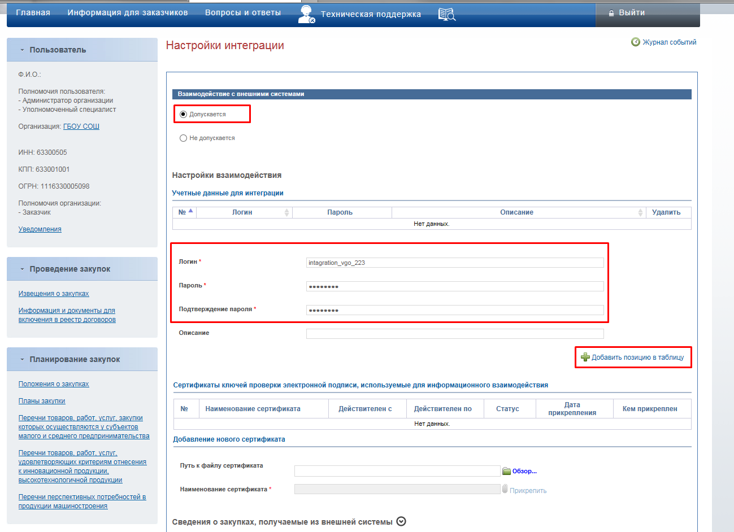Focus the Подтверждение пароля field
The height and width of the screenshot is (532, 734).
pos(455,310)
